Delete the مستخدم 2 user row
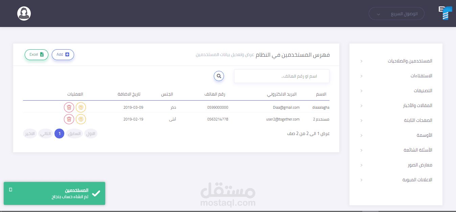 (69, 119)
